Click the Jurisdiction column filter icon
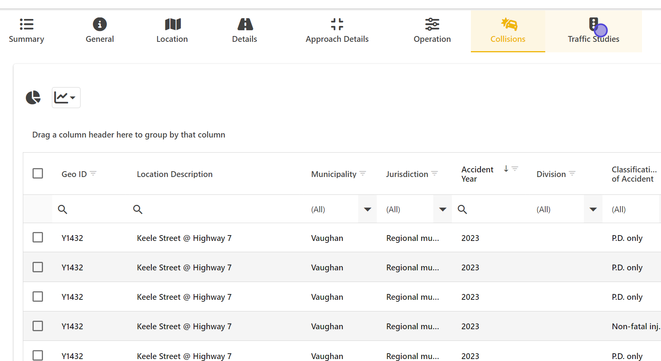The image size is (661, 361). pyautogui.click(x=434, y=174)
